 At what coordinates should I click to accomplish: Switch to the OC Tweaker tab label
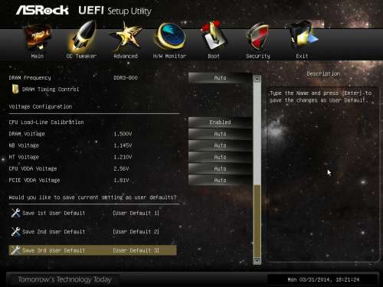[x=81, y=56]
